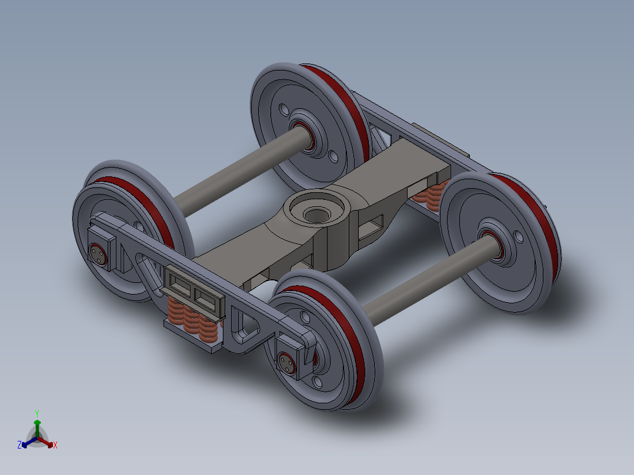Click the green Y axis arrow
The width and height of the screenshot is (634, 475).
(x=38, y=422)
